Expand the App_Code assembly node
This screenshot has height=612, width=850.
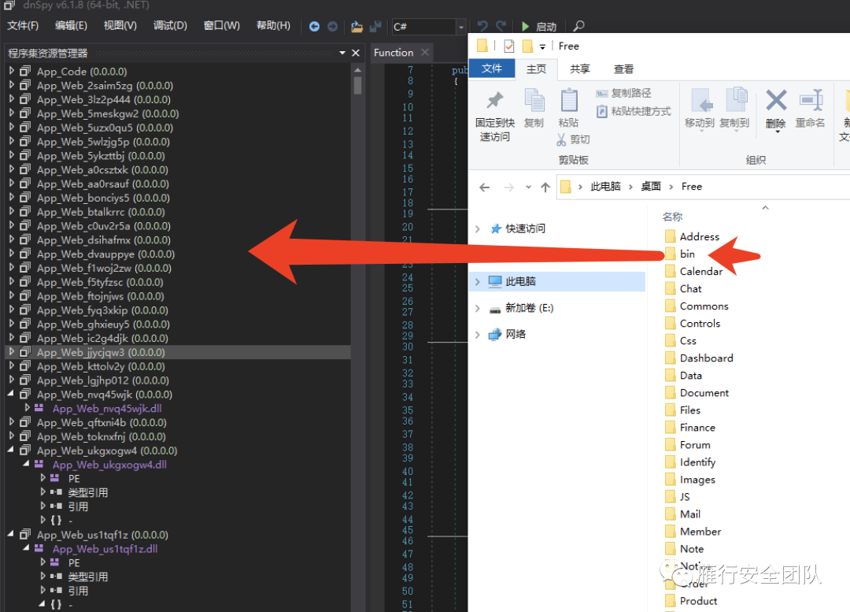12,72
